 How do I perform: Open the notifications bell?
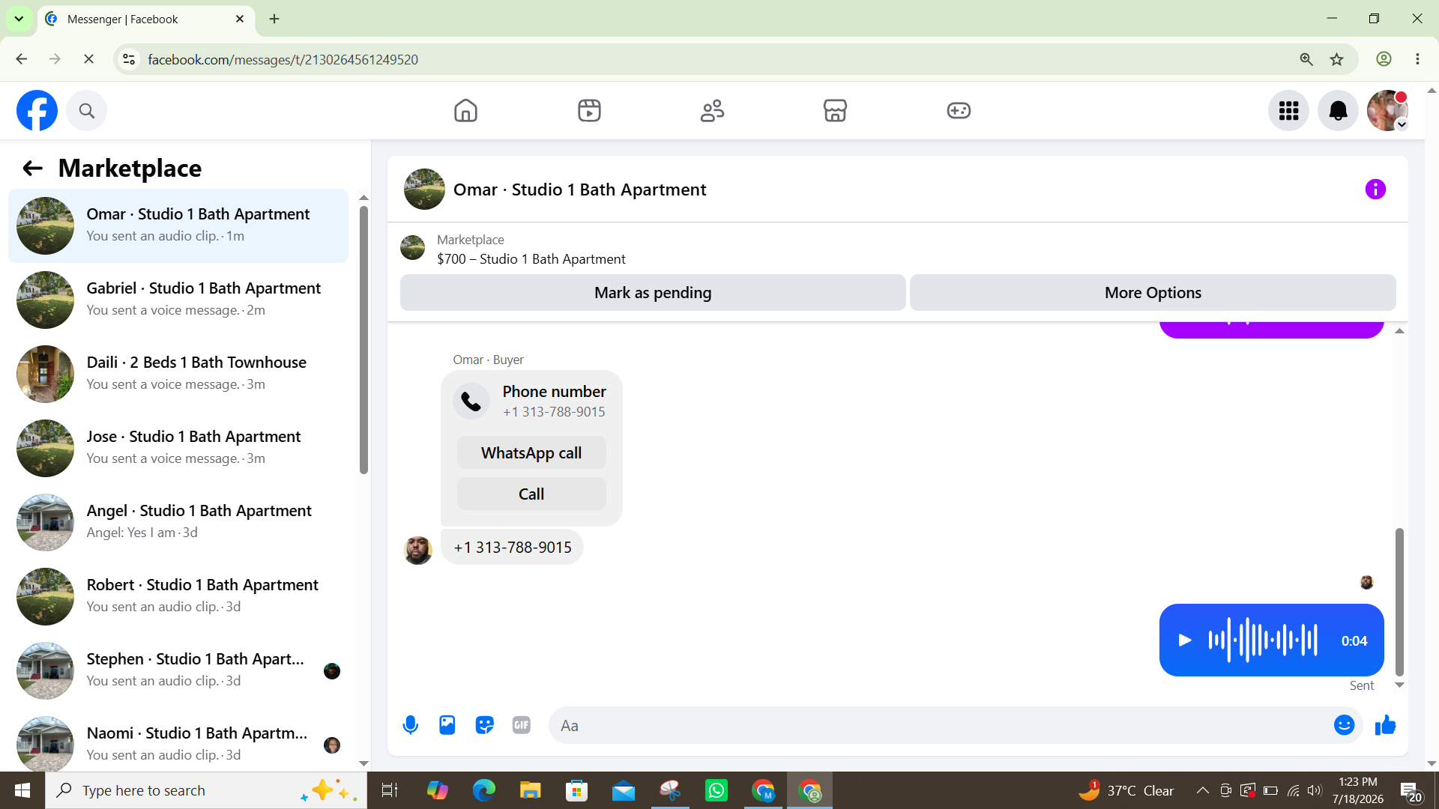click(x=1338, y=111)
